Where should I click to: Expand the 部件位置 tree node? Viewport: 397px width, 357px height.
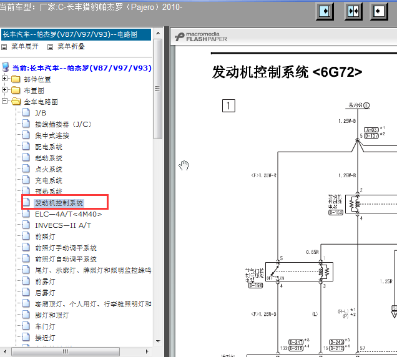click(x=4, y=79)
